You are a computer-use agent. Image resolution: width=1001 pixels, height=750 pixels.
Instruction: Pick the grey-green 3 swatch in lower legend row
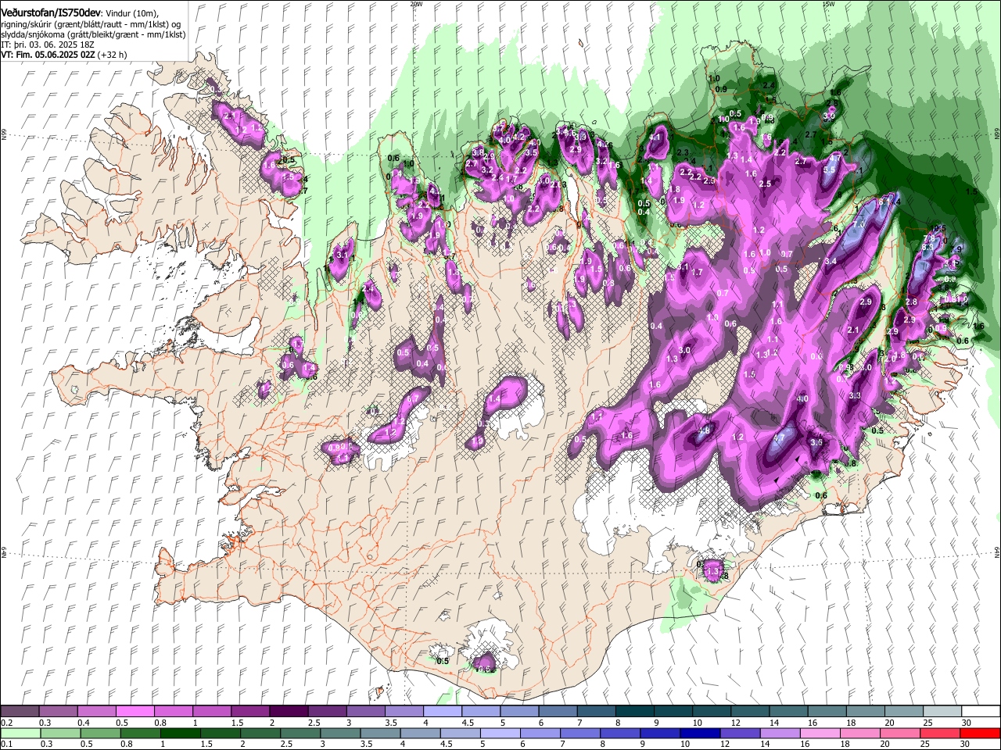click(339, 734)
